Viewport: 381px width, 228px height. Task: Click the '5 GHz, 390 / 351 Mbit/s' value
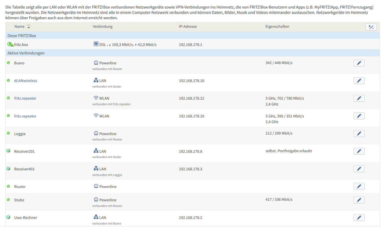point(285,116)
